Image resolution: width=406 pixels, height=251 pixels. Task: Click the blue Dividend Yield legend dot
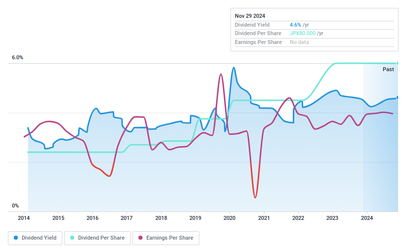click(x=16, y=238)
